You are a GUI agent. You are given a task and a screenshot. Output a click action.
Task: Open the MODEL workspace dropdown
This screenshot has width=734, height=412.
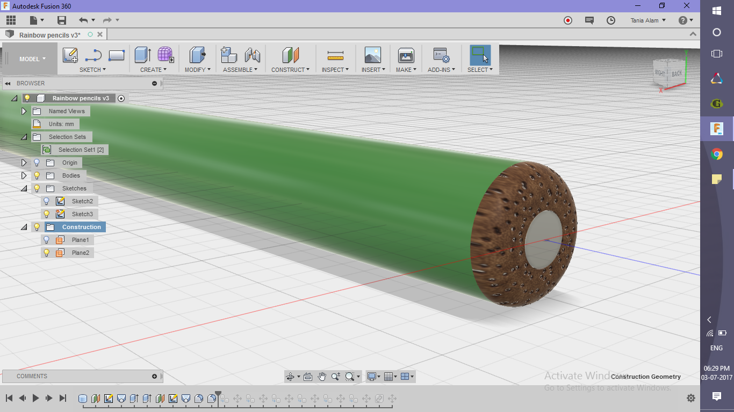32,59
